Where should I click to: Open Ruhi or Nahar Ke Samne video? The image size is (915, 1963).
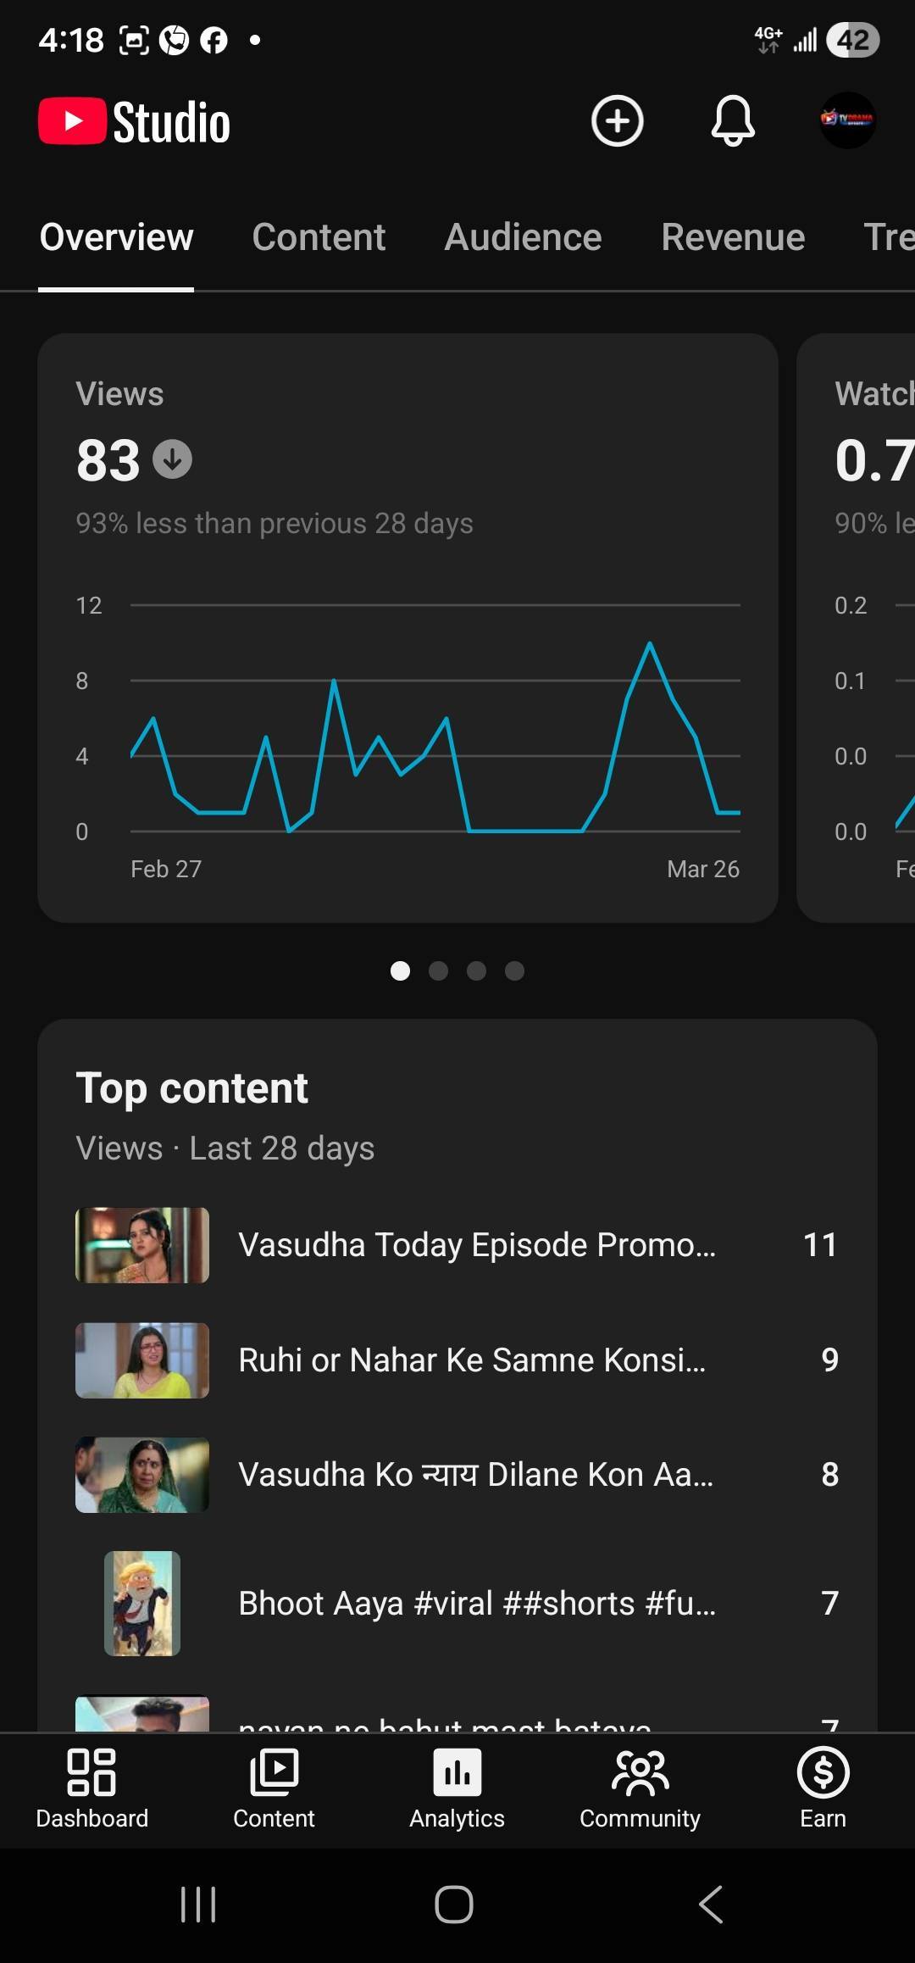[x=471, y=1360]
